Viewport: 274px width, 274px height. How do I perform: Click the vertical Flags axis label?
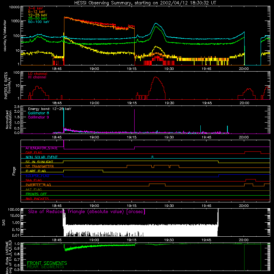coord(14,171)
